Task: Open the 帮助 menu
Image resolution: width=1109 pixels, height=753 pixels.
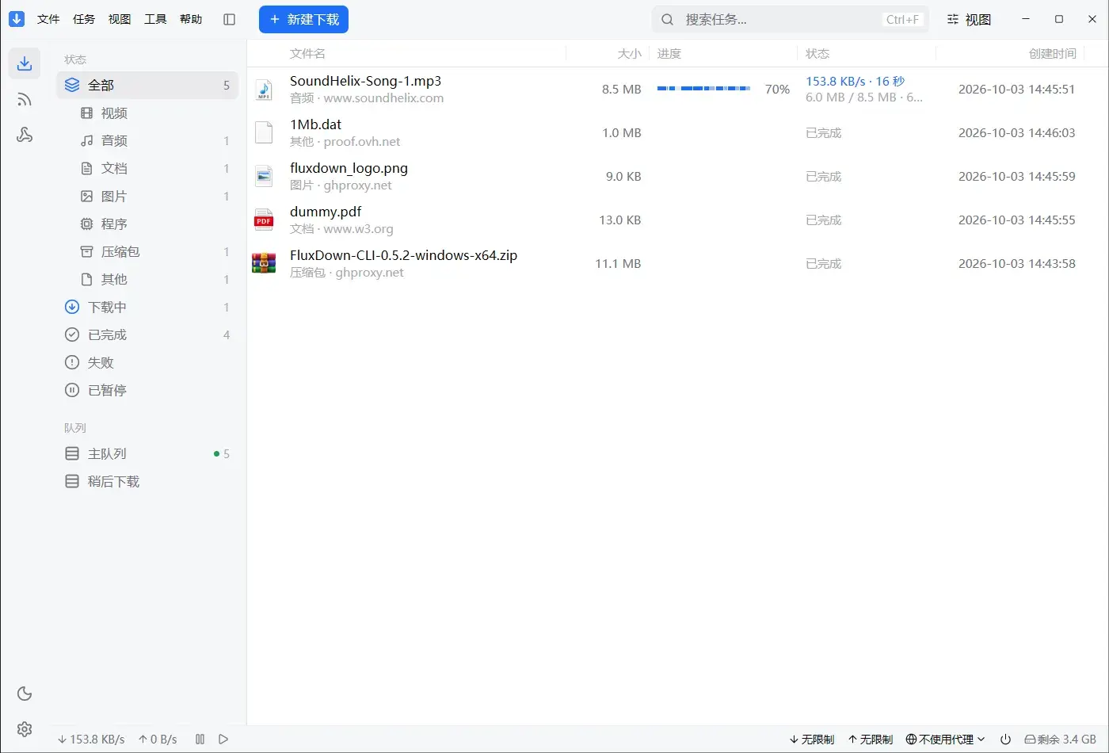Action: [191, 19]
